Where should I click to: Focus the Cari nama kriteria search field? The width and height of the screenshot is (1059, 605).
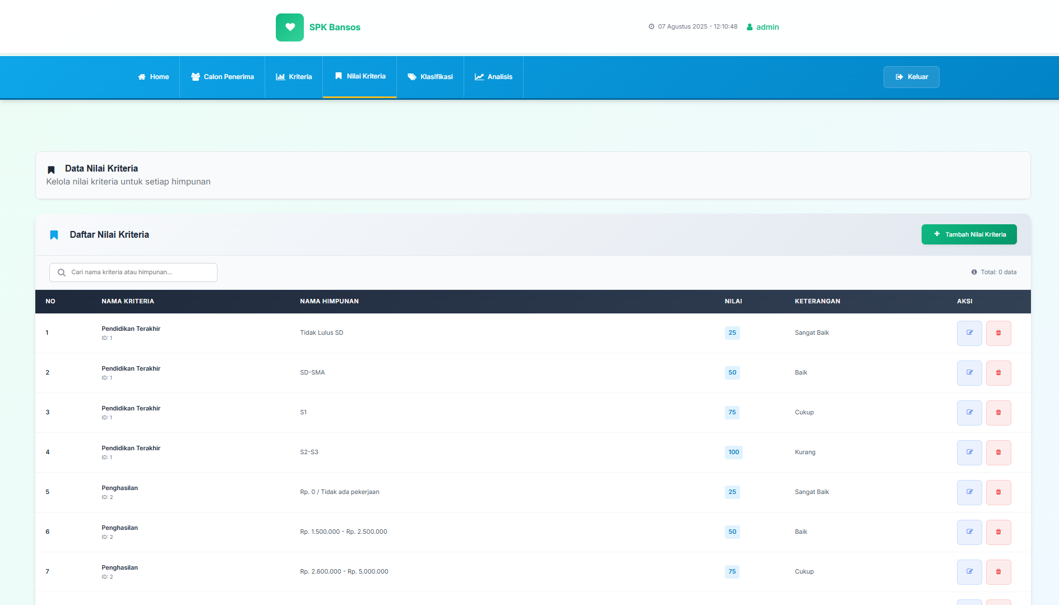(133, 273)
